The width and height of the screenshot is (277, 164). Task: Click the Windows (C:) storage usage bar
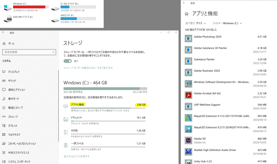(x=105, y=88)
